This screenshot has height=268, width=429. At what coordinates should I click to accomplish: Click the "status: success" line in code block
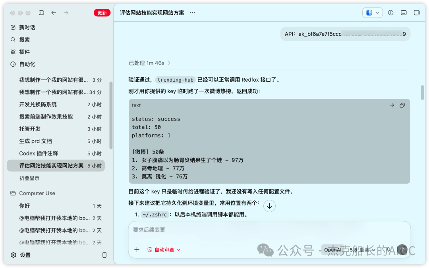coord(156,119)
